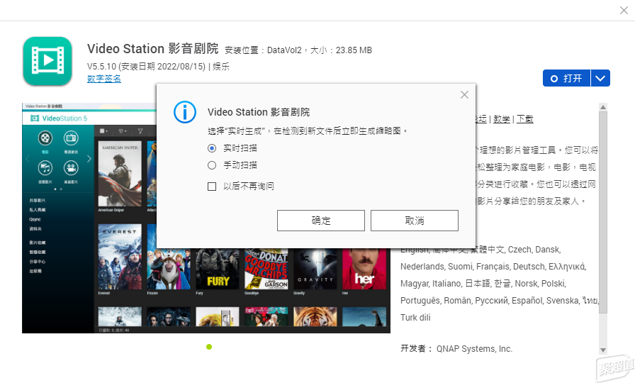Image resolution: width=635 pixels, height=383 pixels.
Task: Click the Gravity movie poster
Action: (x=315, y=269)
